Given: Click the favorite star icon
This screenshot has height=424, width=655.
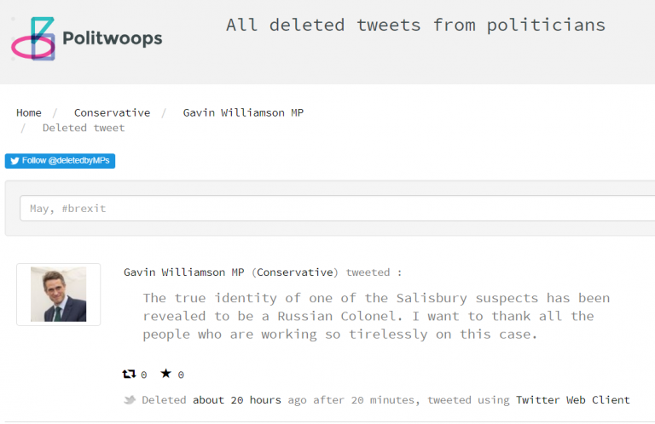Looking at the screenshot, I should coord(165,374).
